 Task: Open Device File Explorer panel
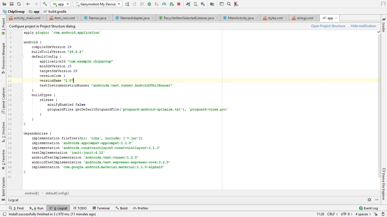[x=384, y=184]
